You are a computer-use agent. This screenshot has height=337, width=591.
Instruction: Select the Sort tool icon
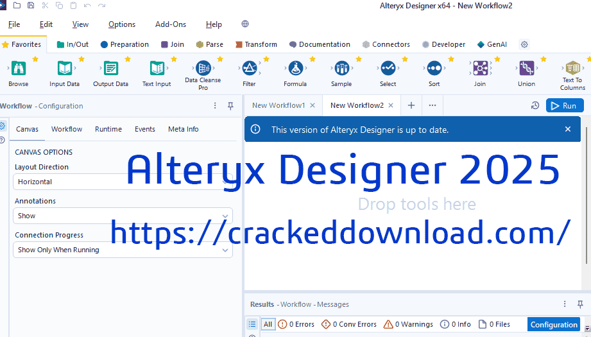point(434,68)
